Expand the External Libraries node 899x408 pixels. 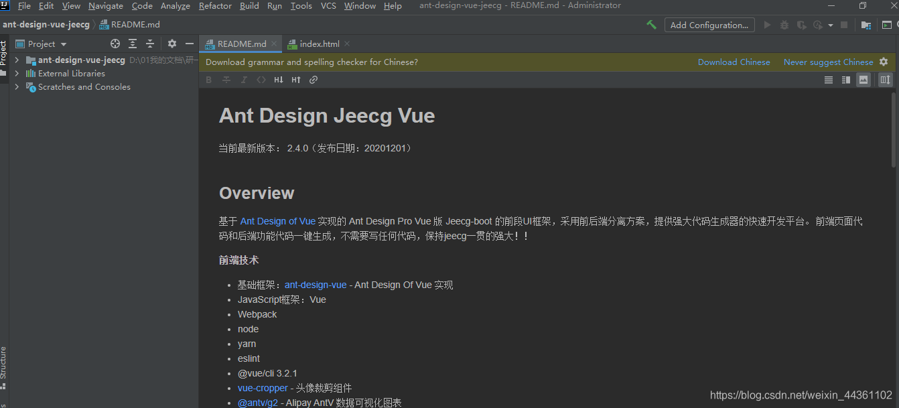coord(17,74)
